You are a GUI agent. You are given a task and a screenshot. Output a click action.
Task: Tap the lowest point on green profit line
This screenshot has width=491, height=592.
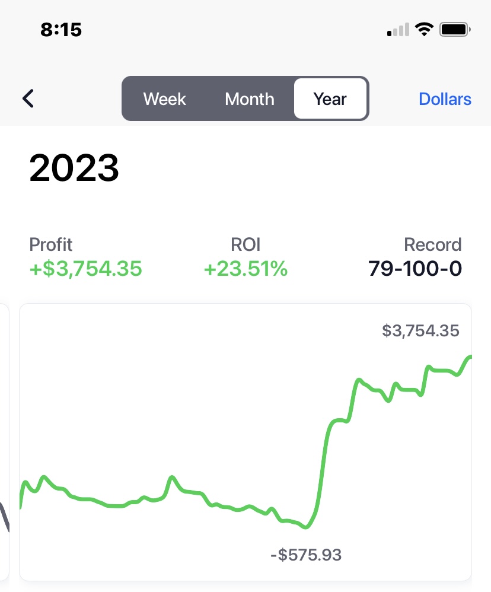click(306, 527)
